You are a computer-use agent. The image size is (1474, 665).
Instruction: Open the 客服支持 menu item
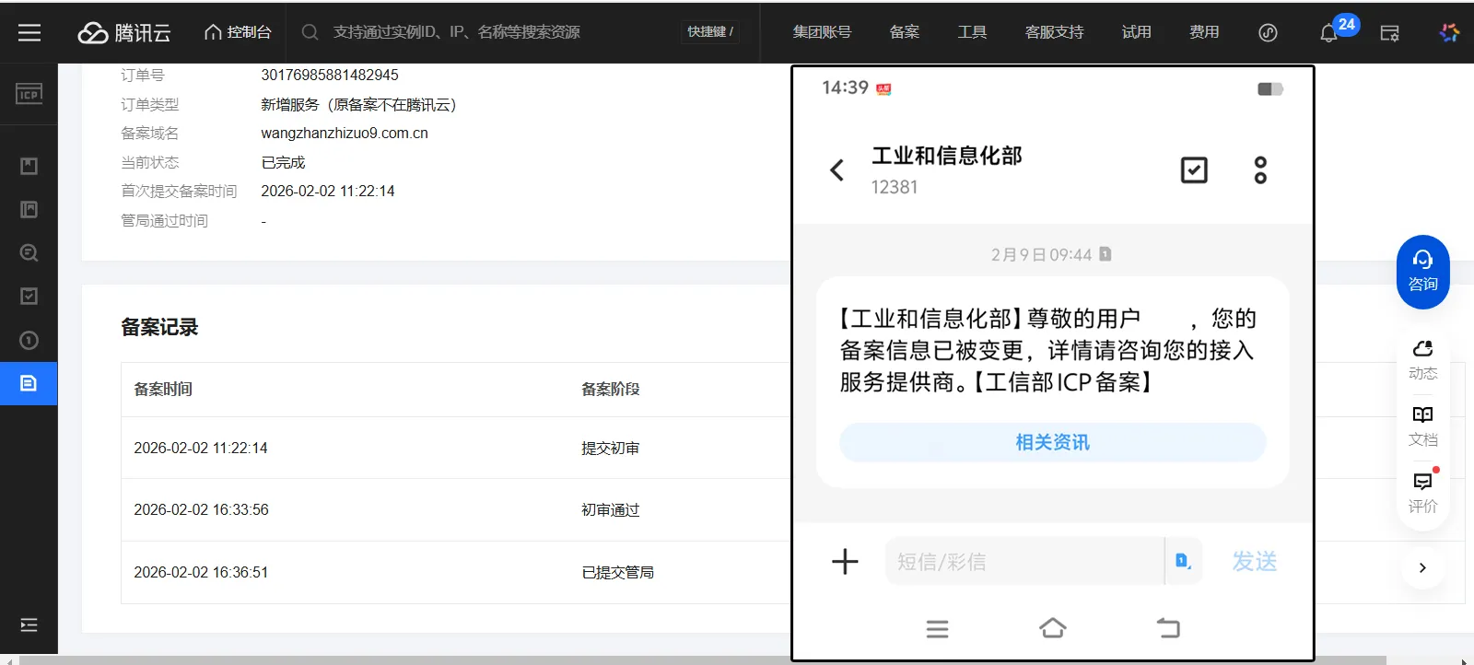coord(1054,32)
